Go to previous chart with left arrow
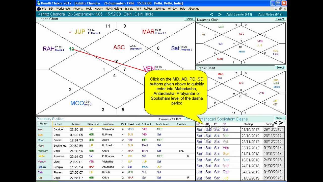This screenshot has width=323, height=182. coord(211,14)
